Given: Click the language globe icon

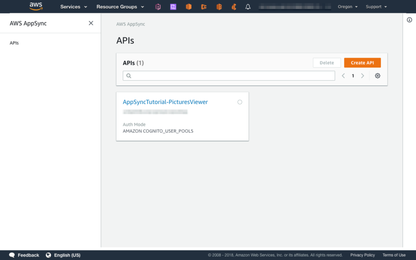Looking at the screenshot, I should pos(48,255).
